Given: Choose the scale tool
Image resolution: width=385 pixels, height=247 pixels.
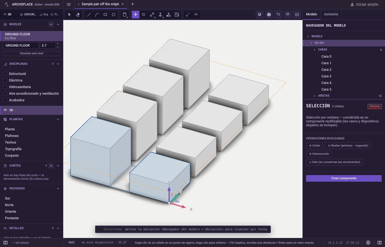Looking at the screenshot, I should pos(152,15).
